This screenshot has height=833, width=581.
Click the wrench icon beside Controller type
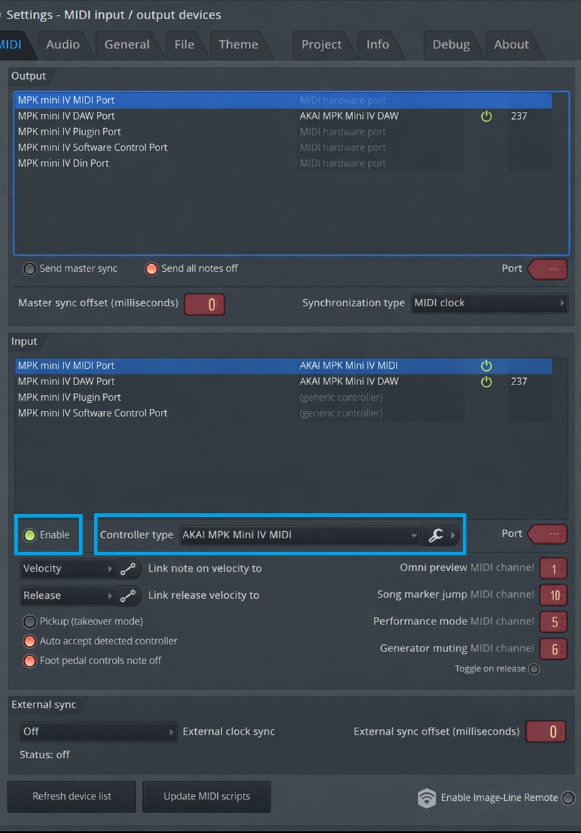point(436,535)
